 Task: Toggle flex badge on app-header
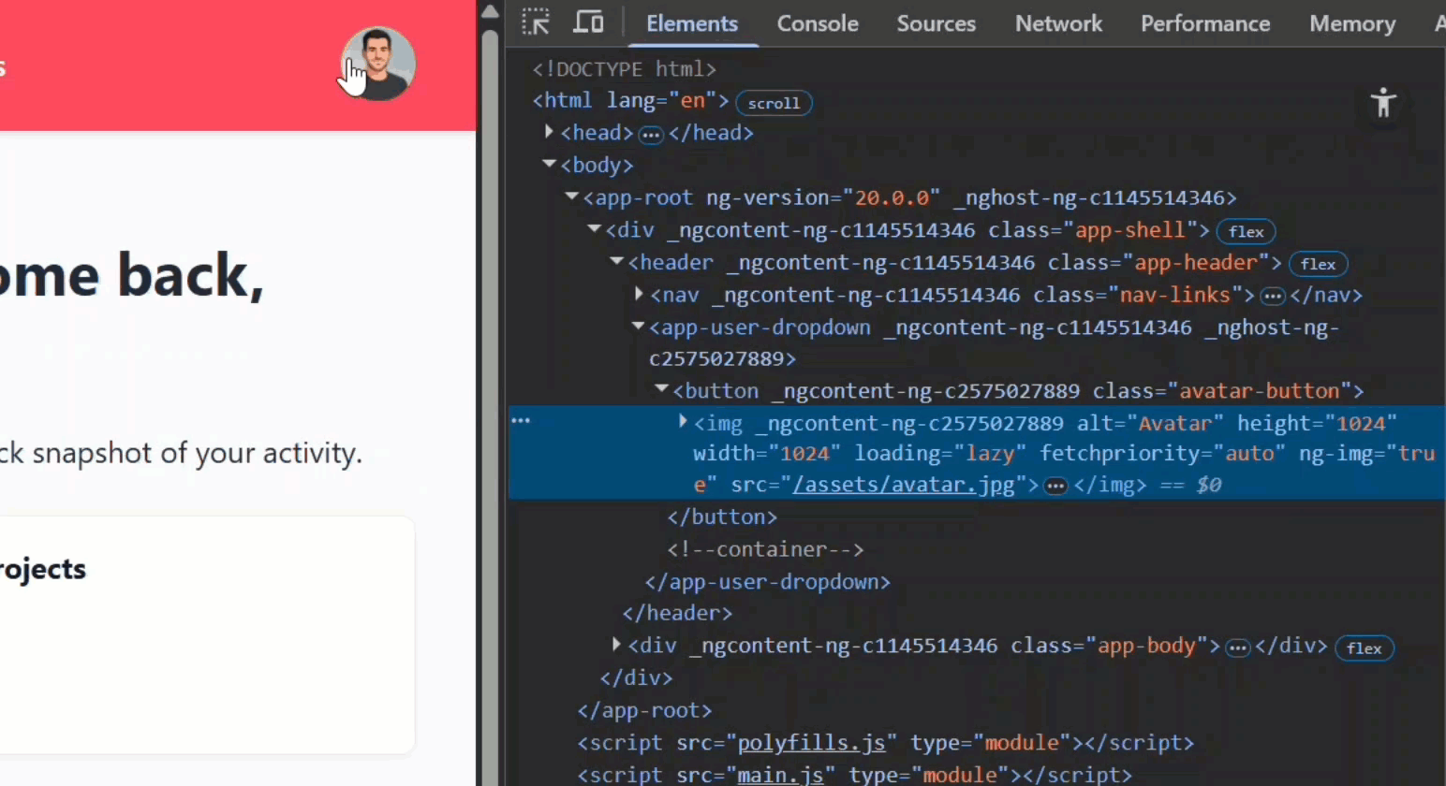point(1318,264)
